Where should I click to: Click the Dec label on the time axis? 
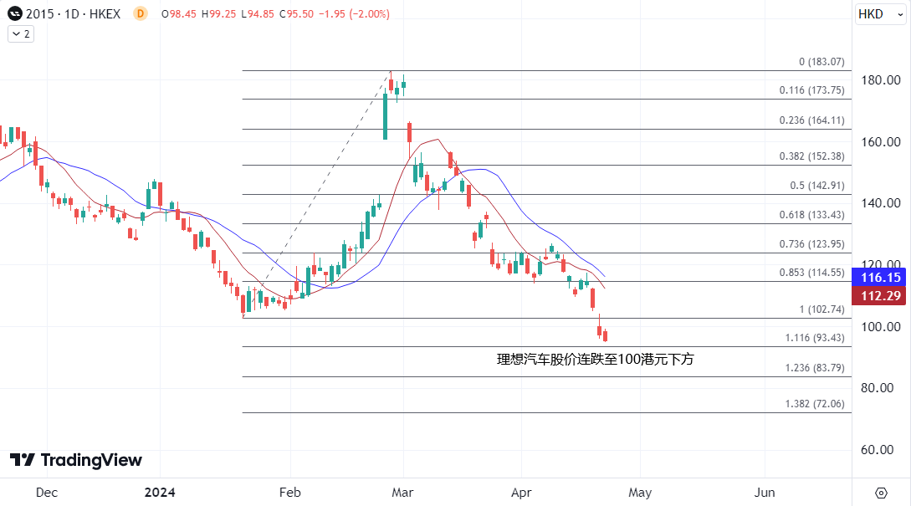click(x=47, y=493)
